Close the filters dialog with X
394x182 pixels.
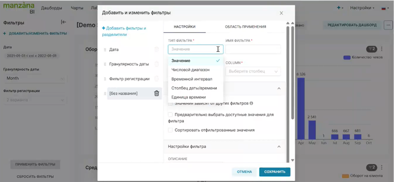click(281, 13)
